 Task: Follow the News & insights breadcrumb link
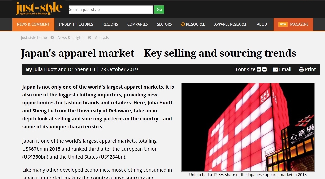coord(71,38)
